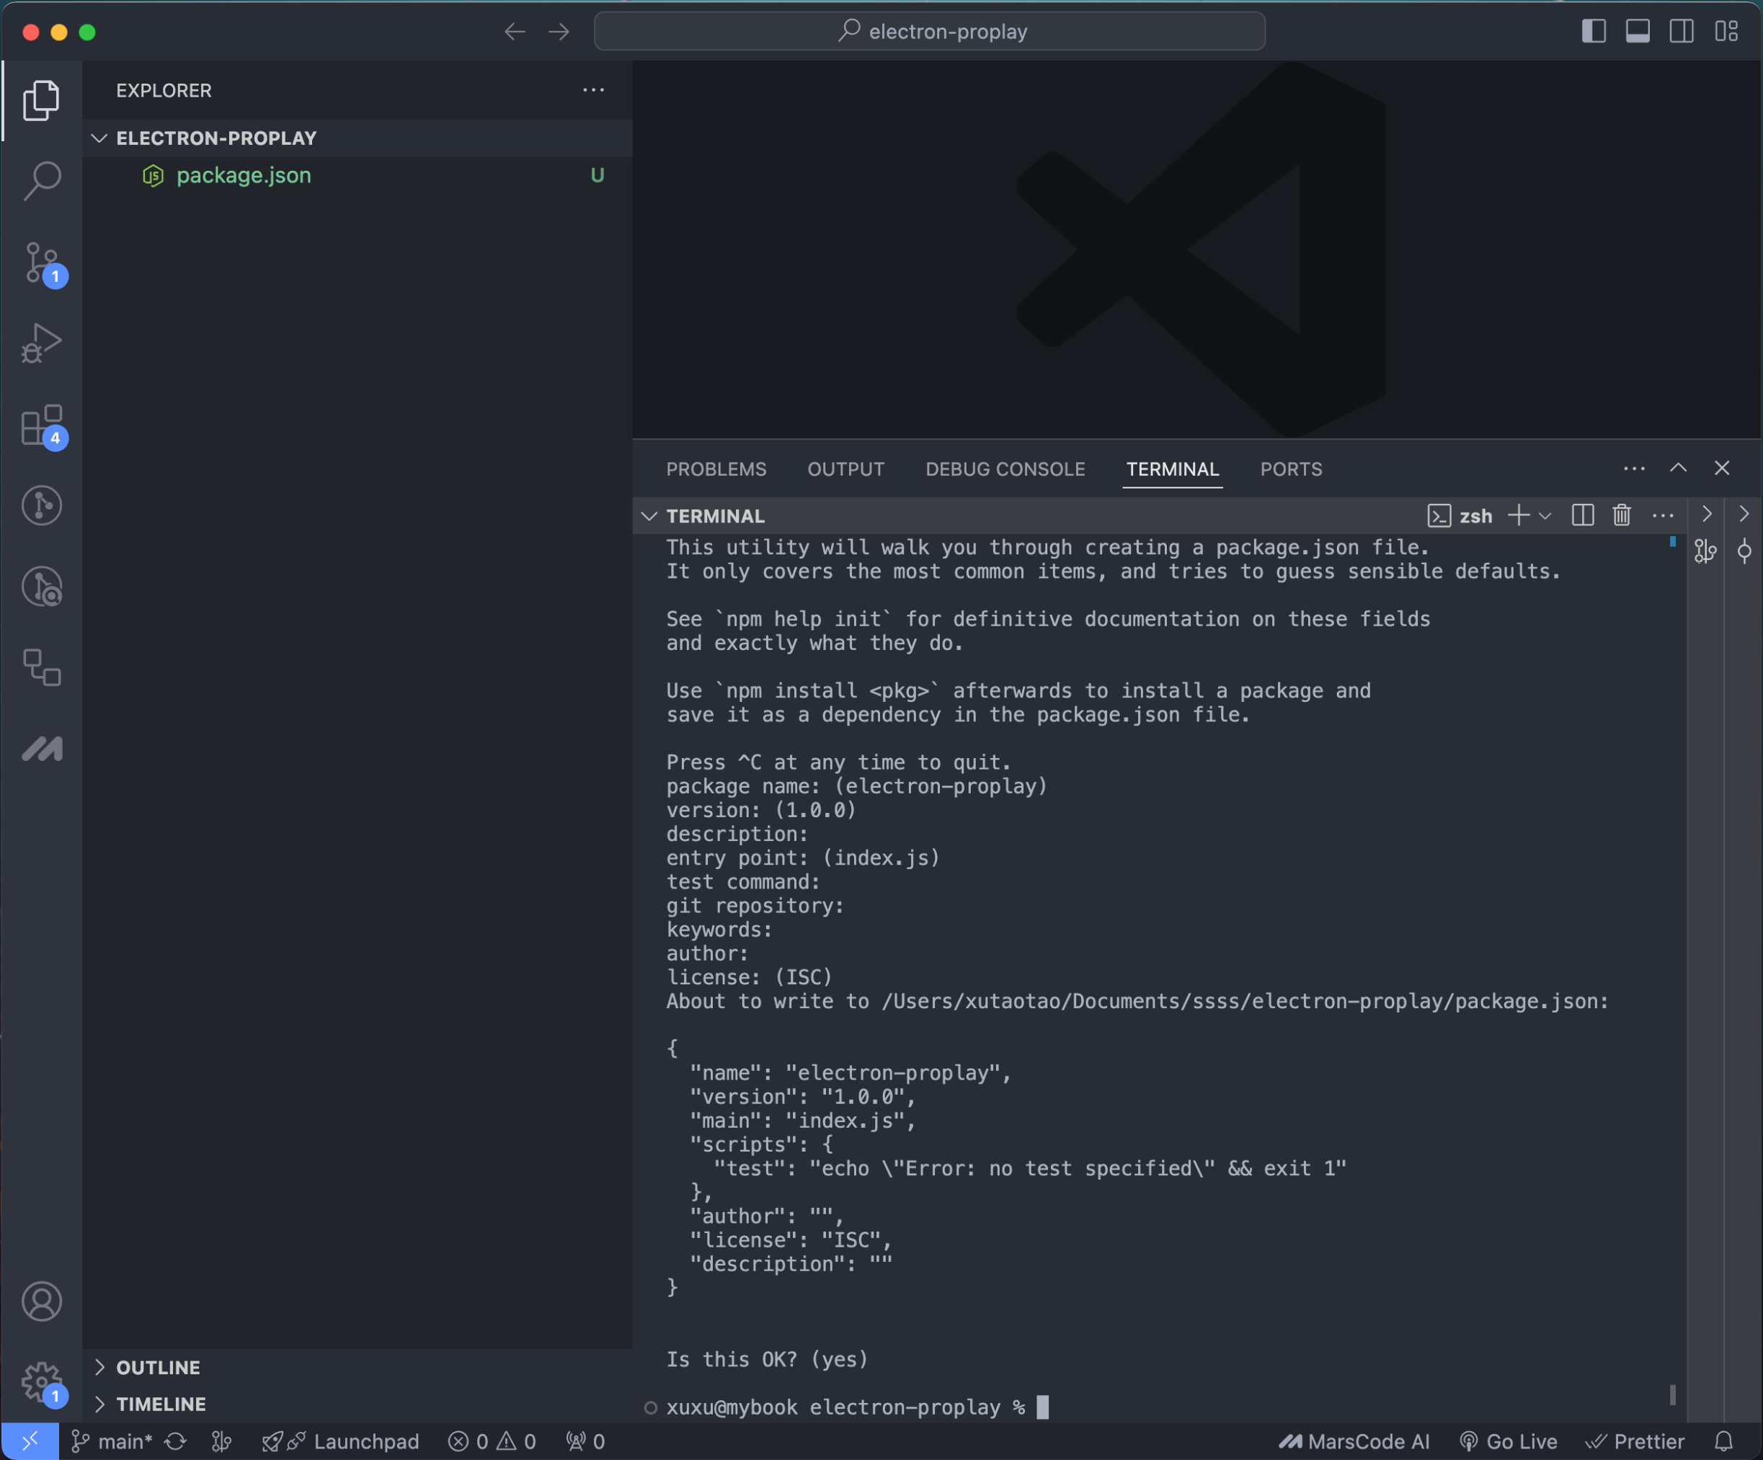
Task: Start Go Live server
Action: click(x=1509, y=1441)
